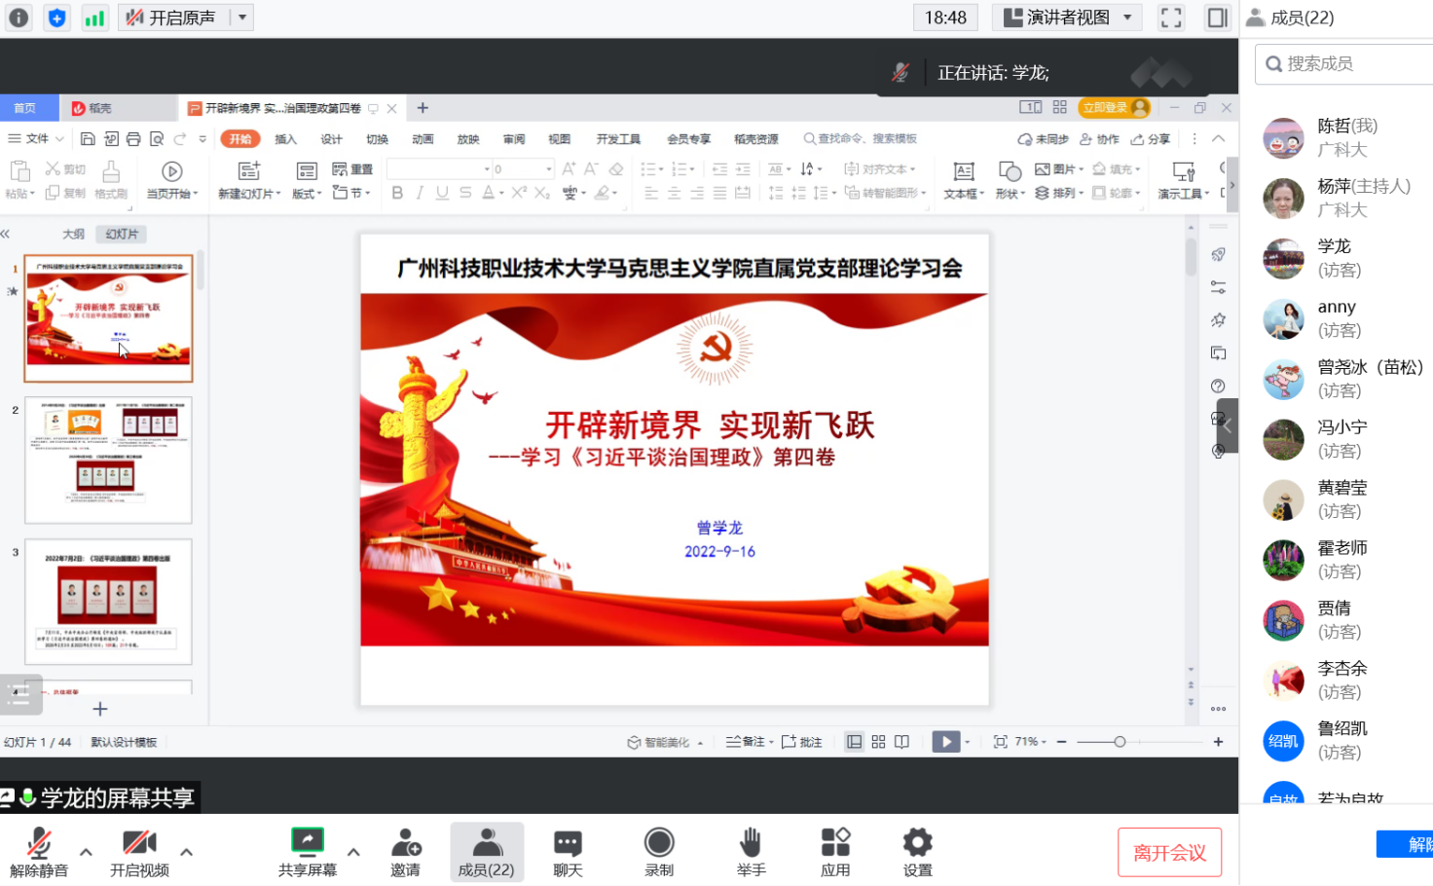Start the slideshow with the play icon
1433x886 pixels.
pos(945,741)
